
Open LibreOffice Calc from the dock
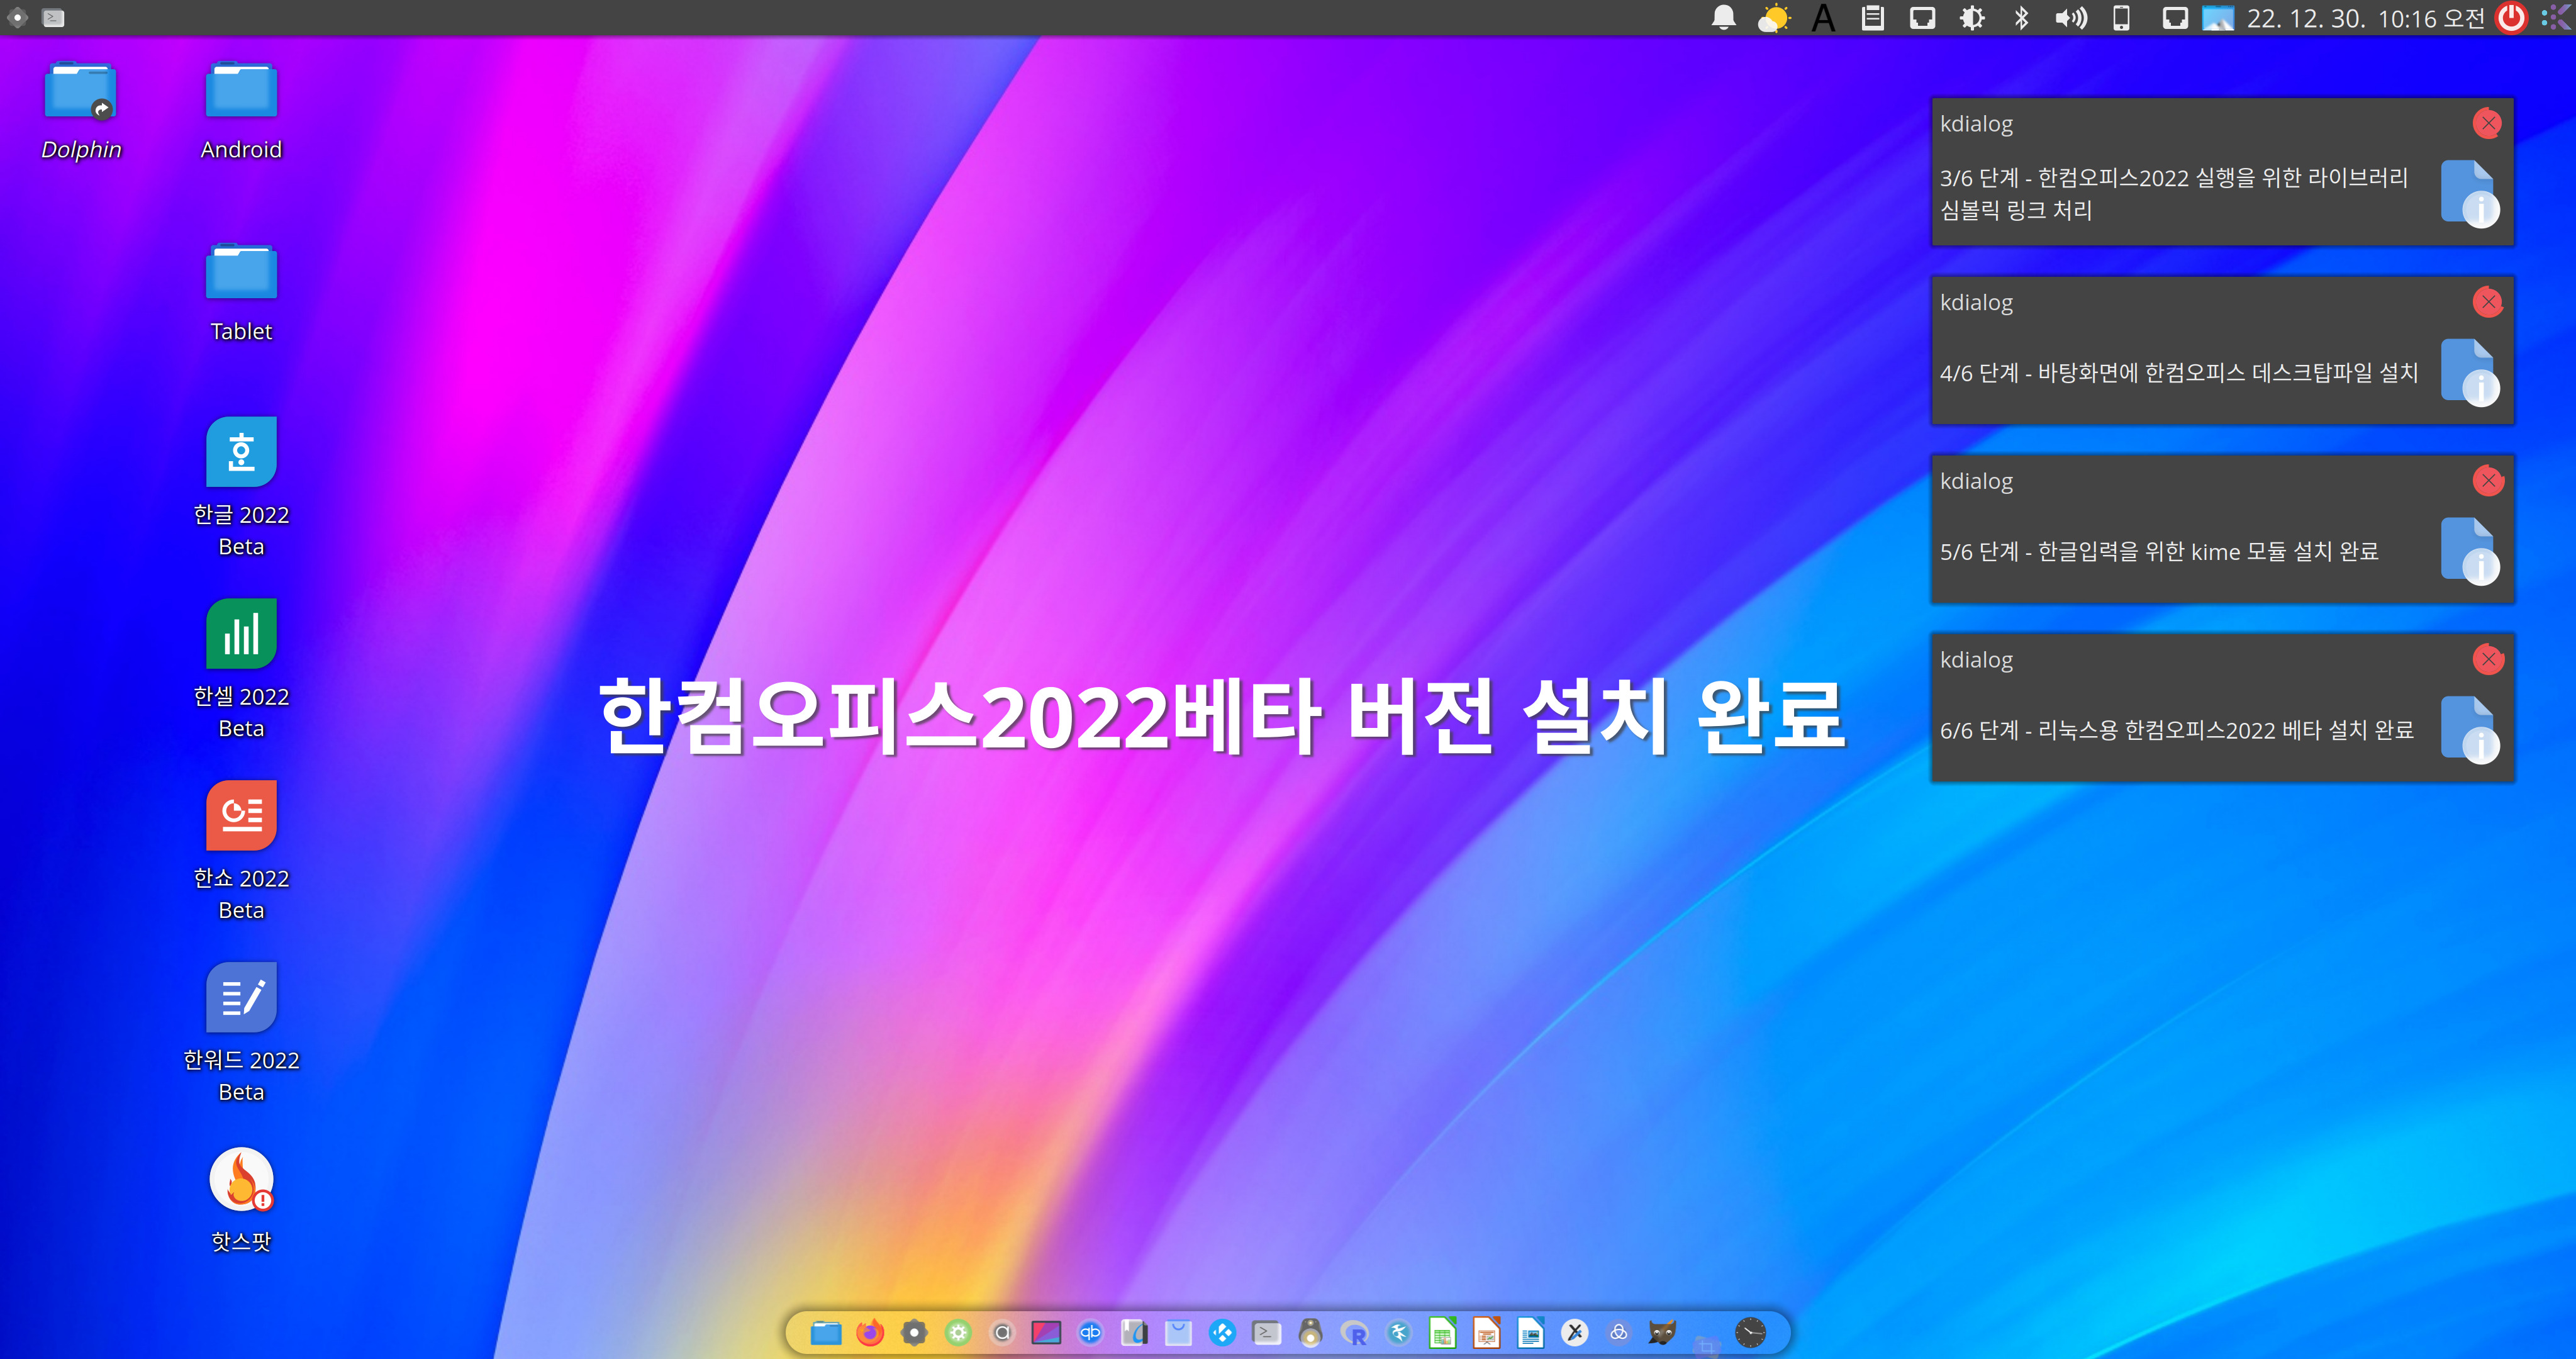pos(1443,1333)
